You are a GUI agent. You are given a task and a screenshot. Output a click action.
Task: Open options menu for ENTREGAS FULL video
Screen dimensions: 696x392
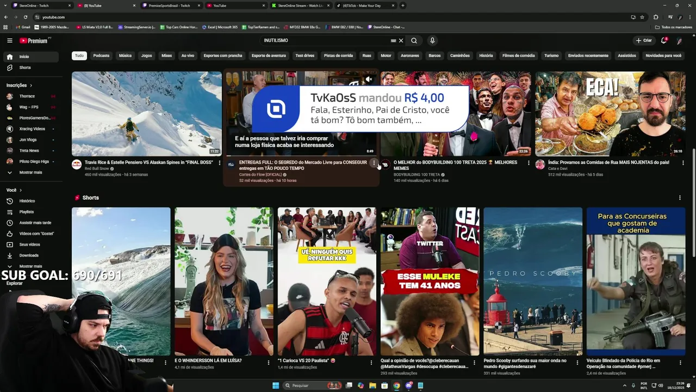(x=374, y=163)
